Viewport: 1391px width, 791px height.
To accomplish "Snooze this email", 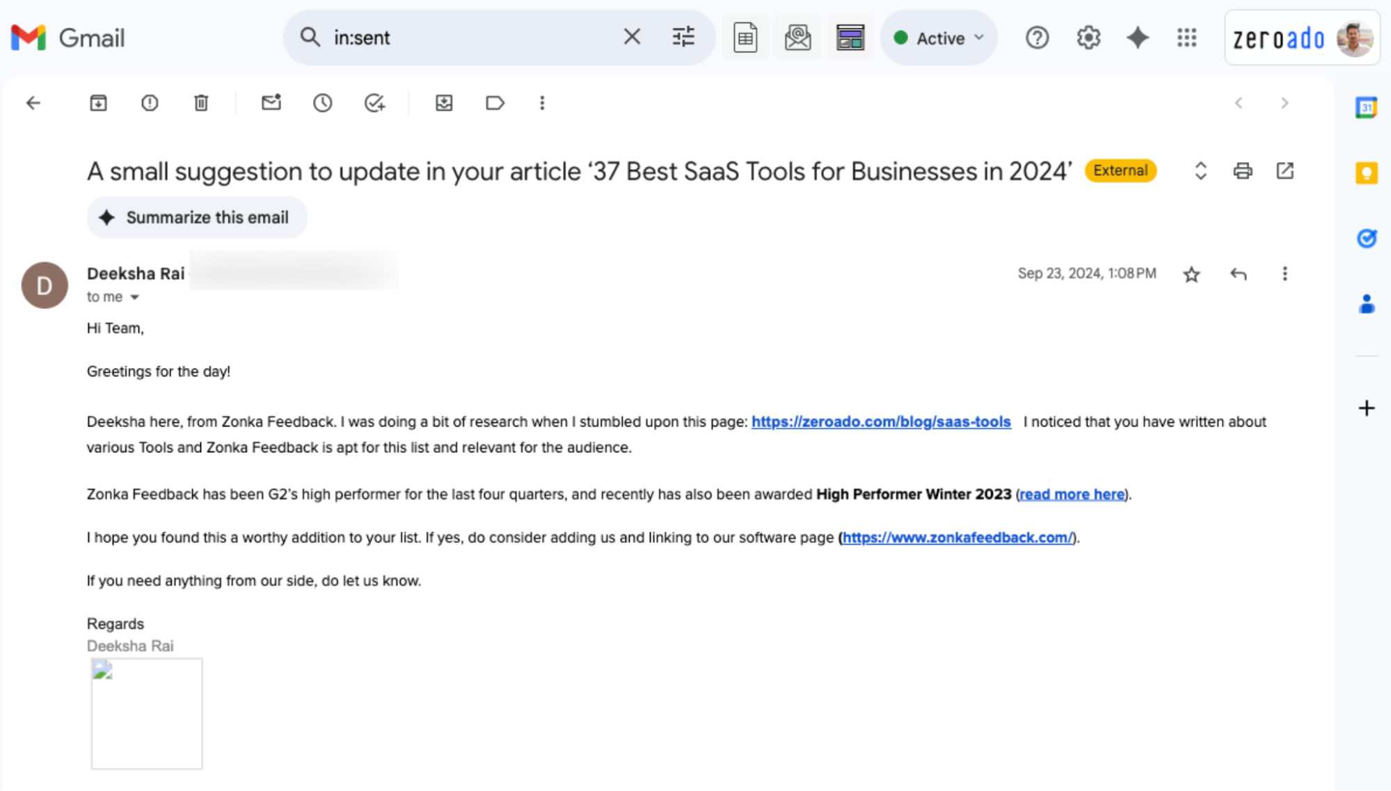I will pos(322,103).
